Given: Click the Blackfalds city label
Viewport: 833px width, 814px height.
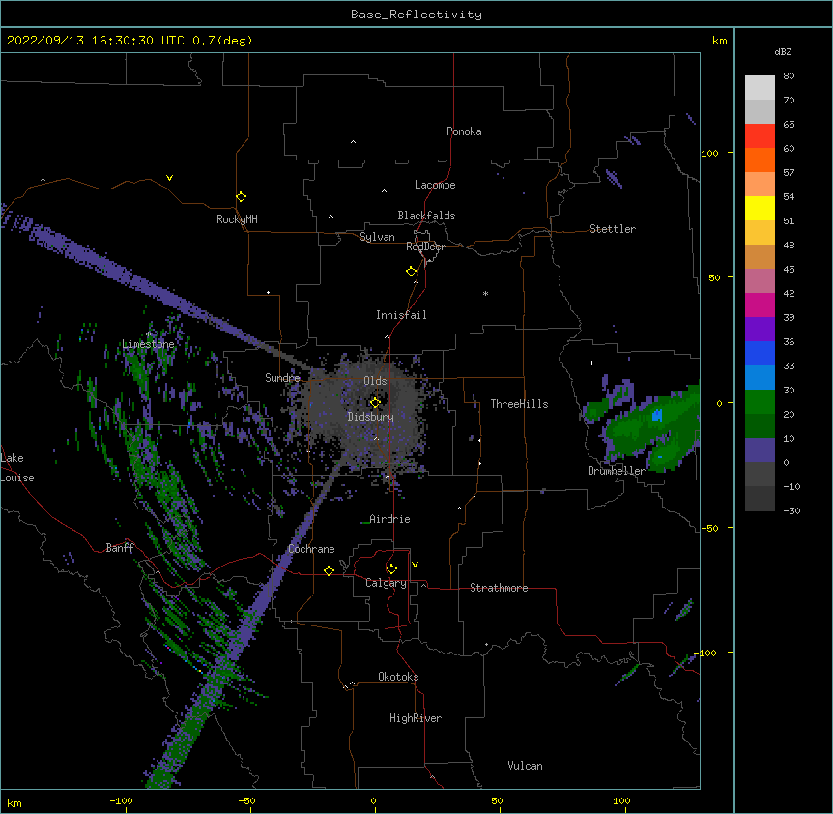Looking at the screenshot, I should tap(426, 216).
